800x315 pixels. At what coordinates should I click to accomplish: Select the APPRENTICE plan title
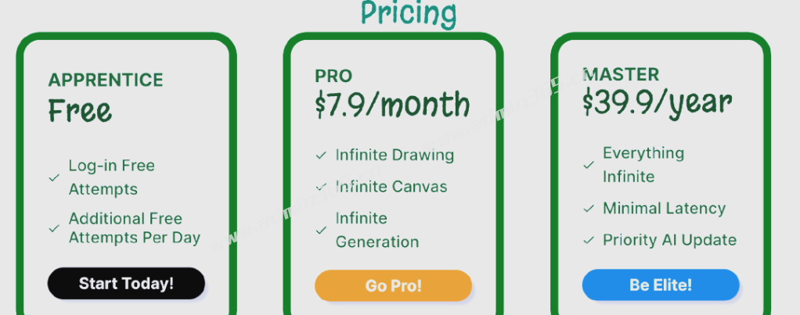click(106, 80)
